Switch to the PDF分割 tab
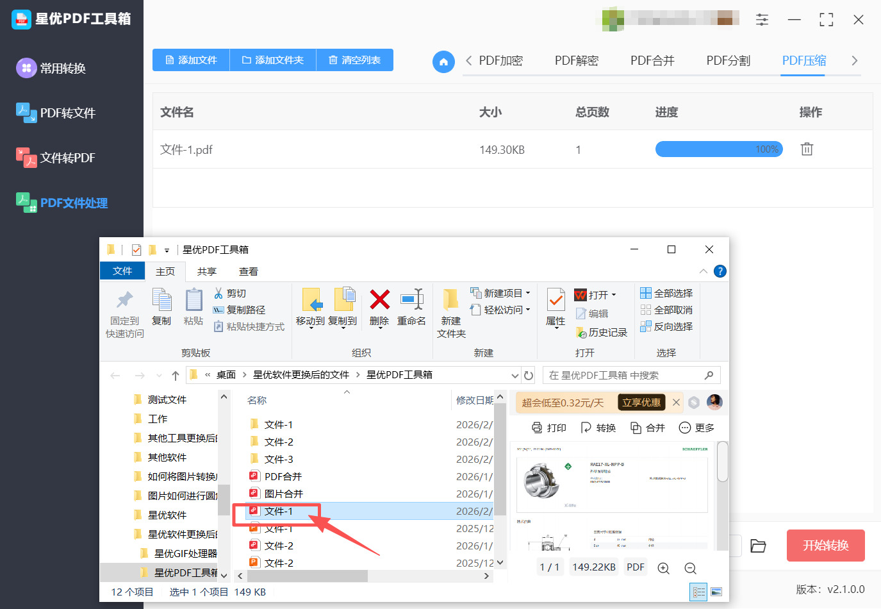 (x=729, y=61)
